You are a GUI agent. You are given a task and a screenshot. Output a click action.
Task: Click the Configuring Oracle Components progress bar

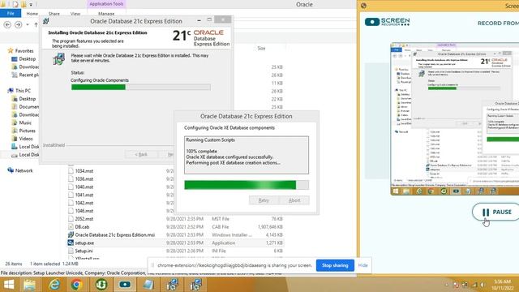click(140, 87)
